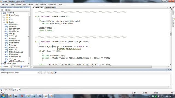The height and width of the screenshot is (98, 175).
Task: Open the File menu
Action: [3, 4]
